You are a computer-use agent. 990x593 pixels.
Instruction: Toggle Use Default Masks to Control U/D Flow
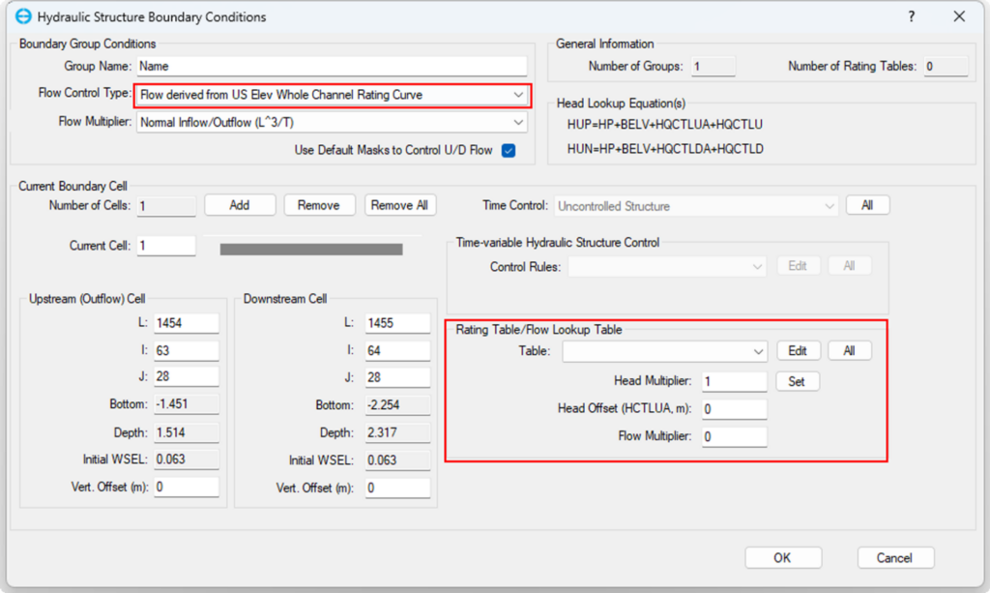pyautogui.click(x=509, y=151)
